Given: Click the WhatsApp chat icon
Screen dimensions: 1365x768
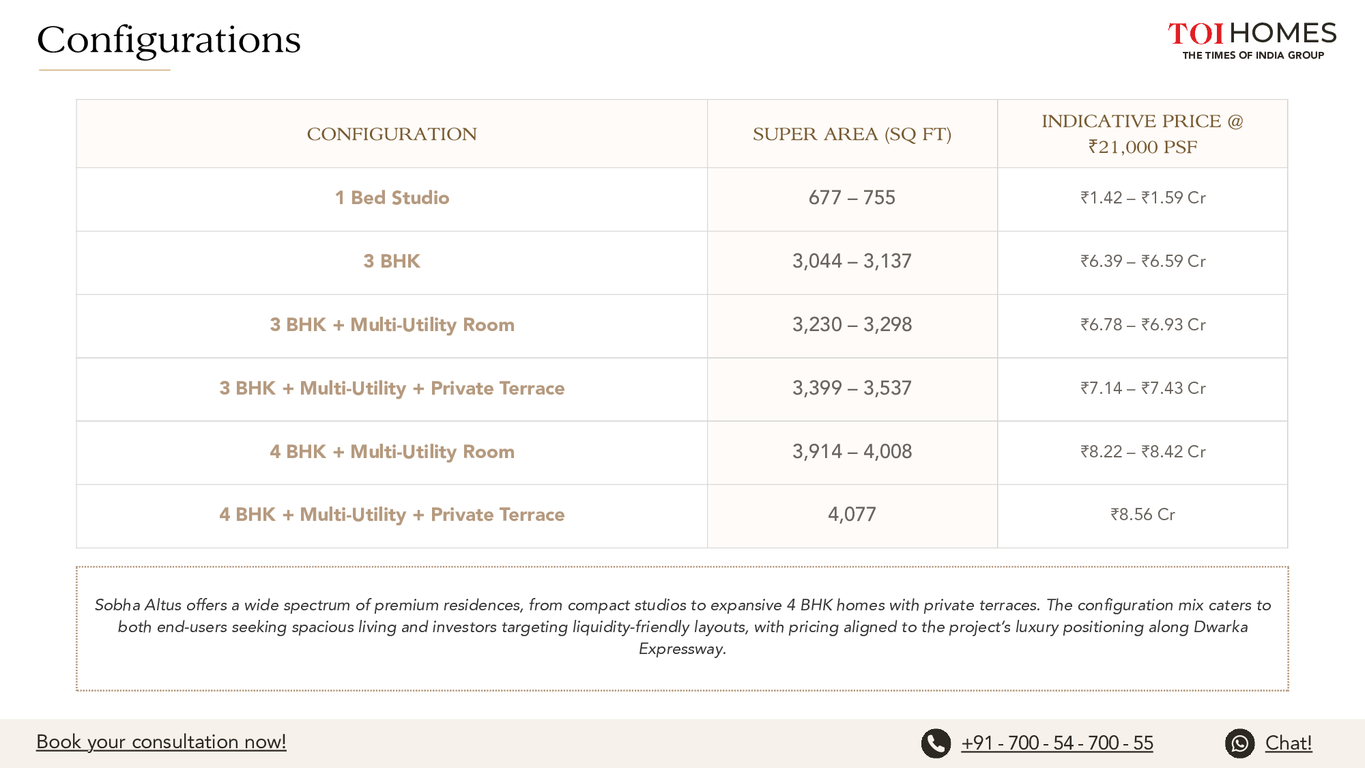Looking at the screenshot, I should point(1239,743).
